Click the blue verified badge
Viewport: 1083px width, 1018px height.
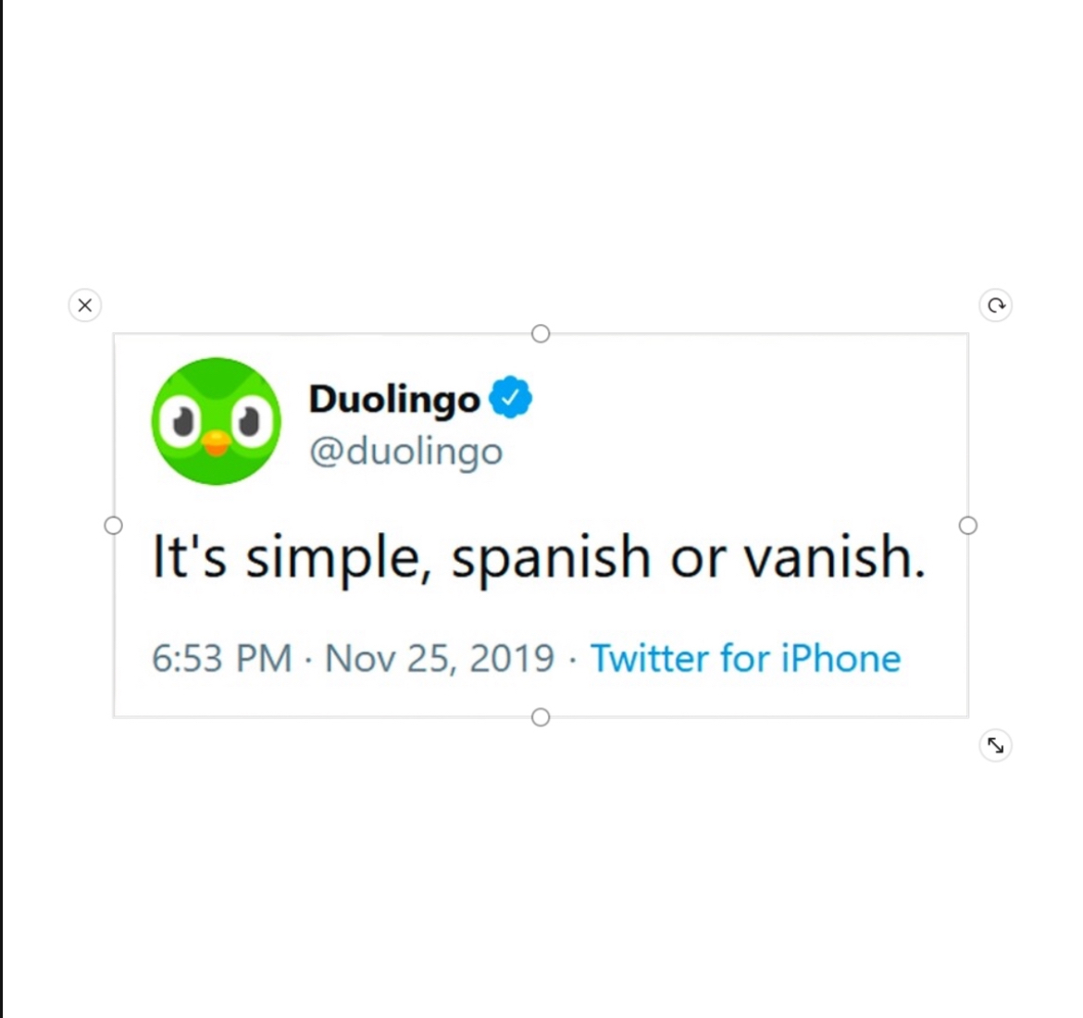510,397
